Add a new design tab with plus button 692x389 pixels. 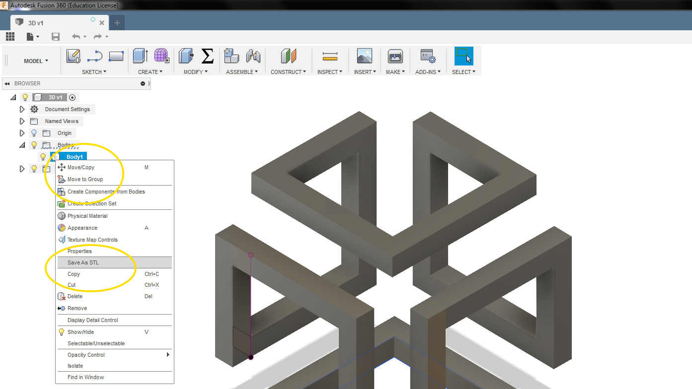pos(117,23)
